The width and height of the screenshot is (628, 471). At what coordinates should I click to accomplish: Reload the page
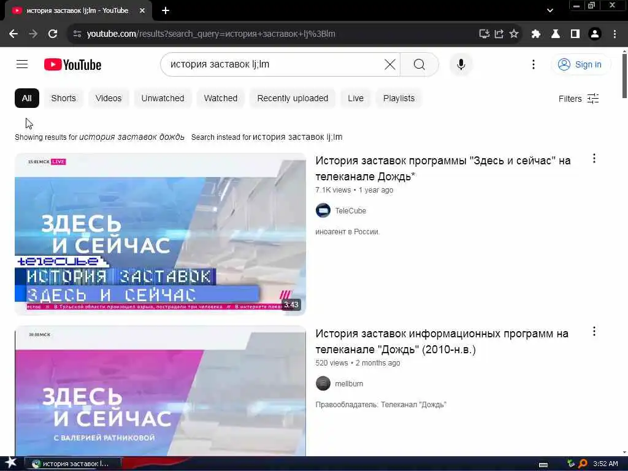(x=53, y=34)
